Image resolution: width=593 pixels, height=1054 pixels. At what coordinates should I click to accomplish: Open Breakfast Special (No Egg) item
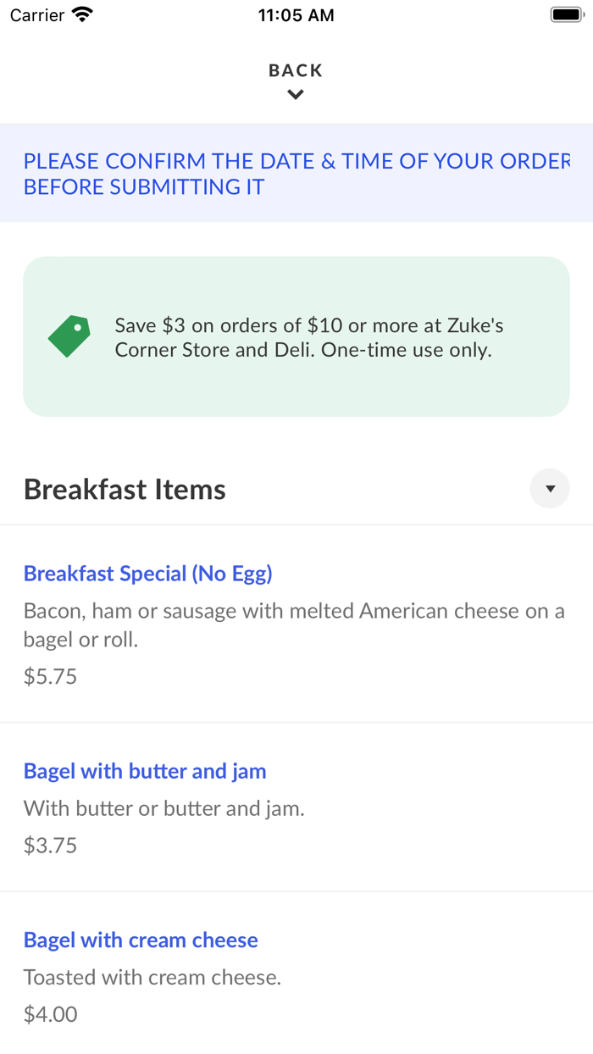click(x=148, y=574)
